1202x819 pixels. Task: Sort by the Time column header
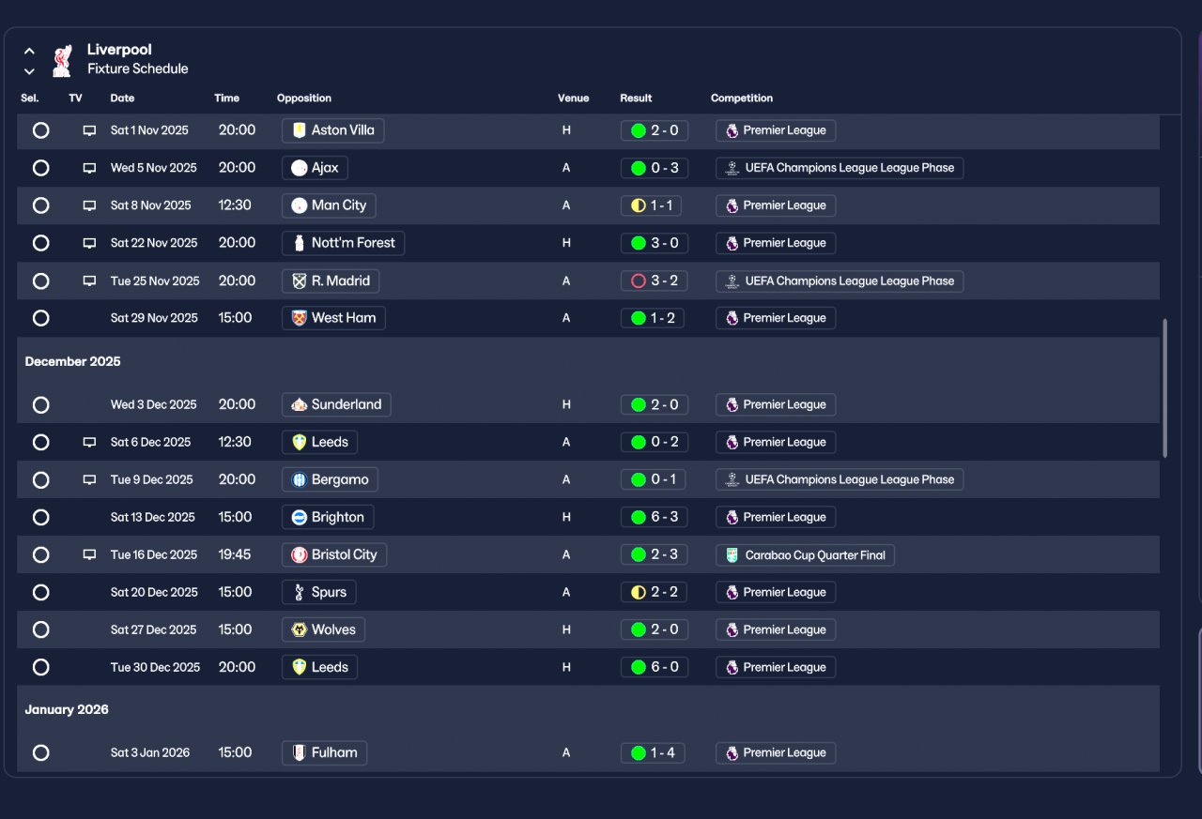226,98
